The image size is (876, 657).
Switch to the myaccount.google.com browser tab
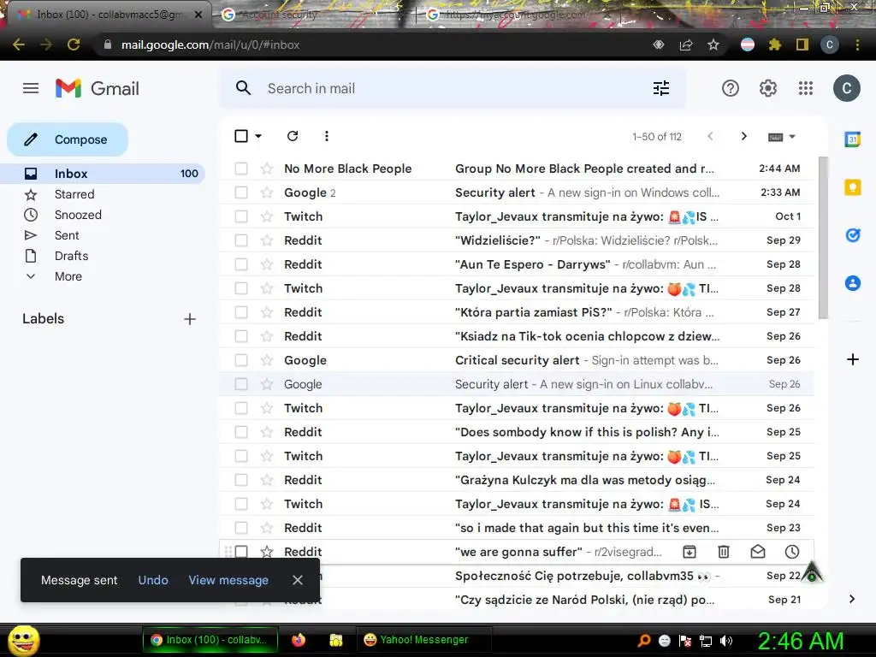click(517, 15)
